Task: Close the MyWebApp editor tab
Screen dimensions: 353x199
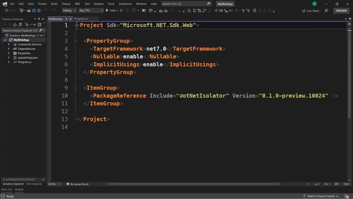Action: 71,19
